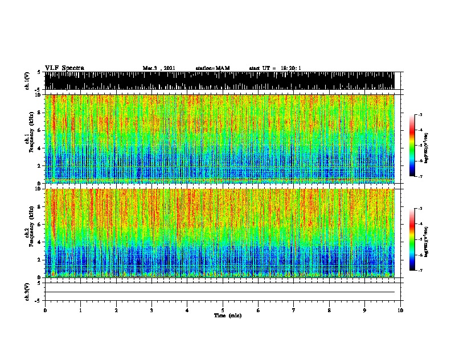Click the "-7" label on ch.2 colorbar
Screen dimensions: 451x348
click(x=420, y=271)
